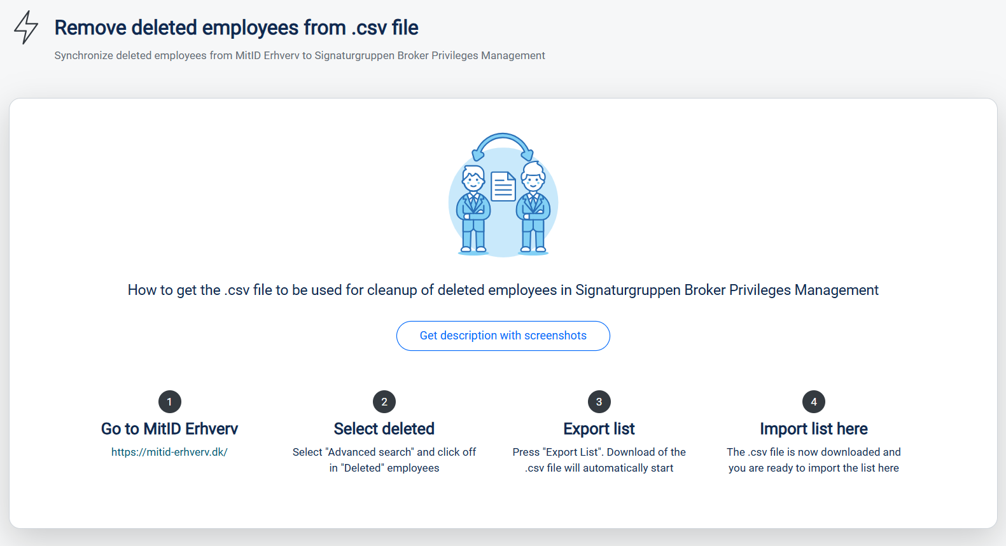
Task: Click the two employees exchanging document illustration
Action: [x=503, y=195]
